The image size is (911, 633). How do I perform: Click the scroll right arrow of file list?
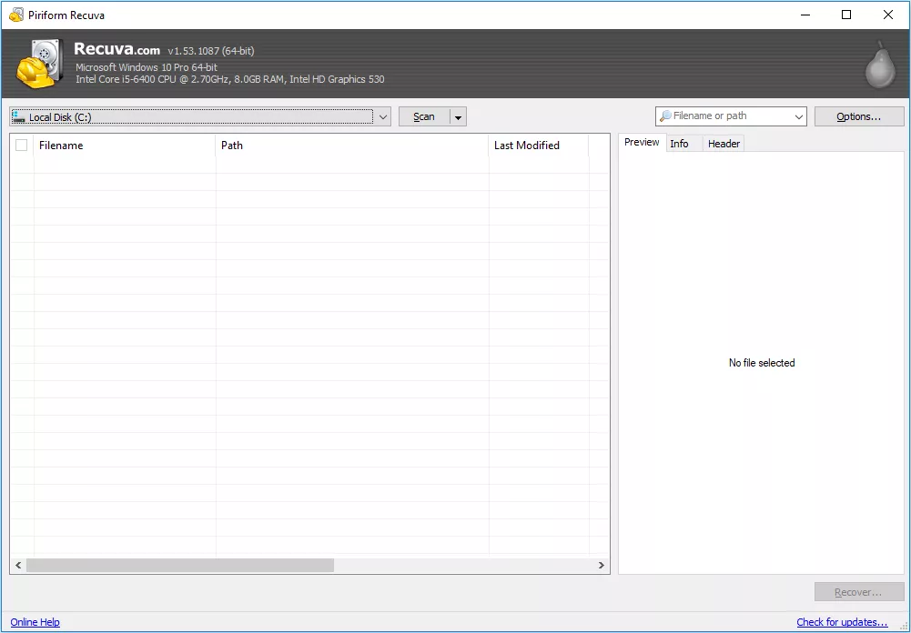click(602, 566)
